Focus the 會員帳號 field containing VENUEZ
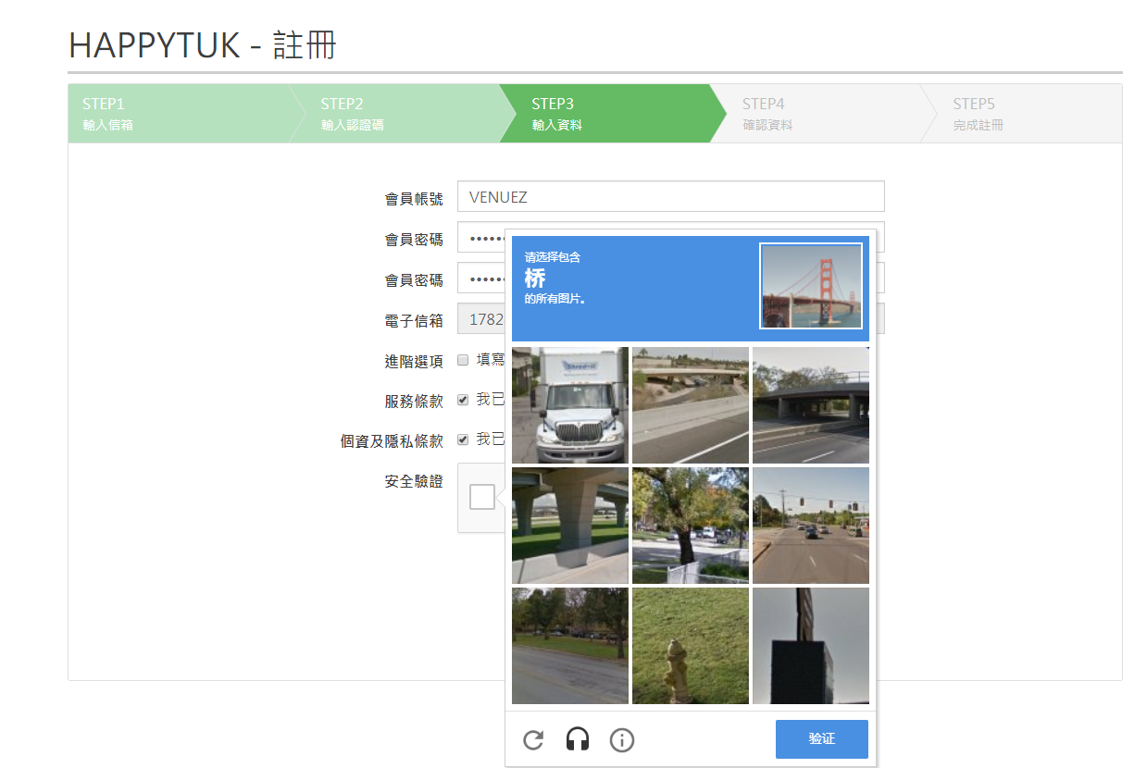 tap(670, 196)
